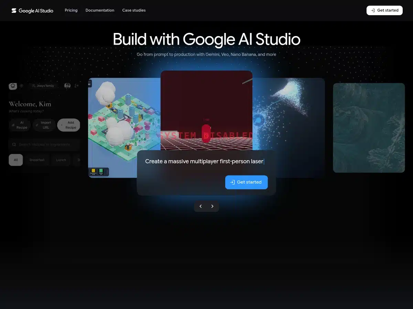
Task: Open the Pricing page
Action: (x=71, y=10)
